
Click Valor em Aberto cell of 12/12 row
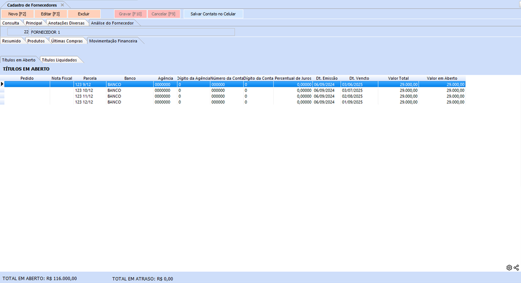(442, 102)
